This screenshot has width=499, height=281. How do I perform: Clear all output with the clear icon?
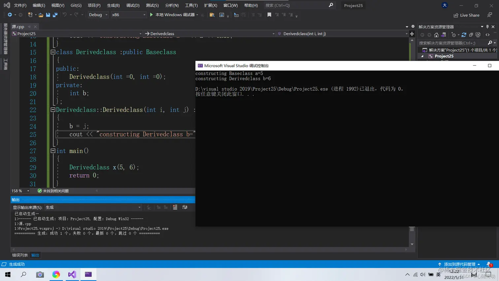(x=175, y=207)
